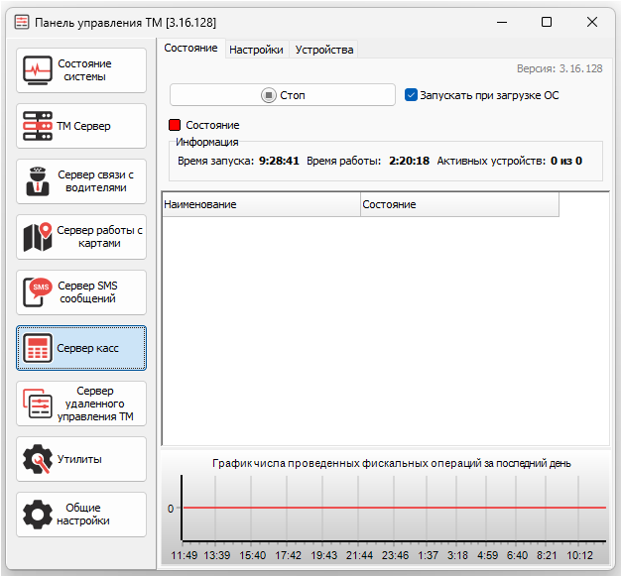The width and height of the screenshot is (622, 577).
Task: Select the driver communication server icon
Action: click(38, 181)
